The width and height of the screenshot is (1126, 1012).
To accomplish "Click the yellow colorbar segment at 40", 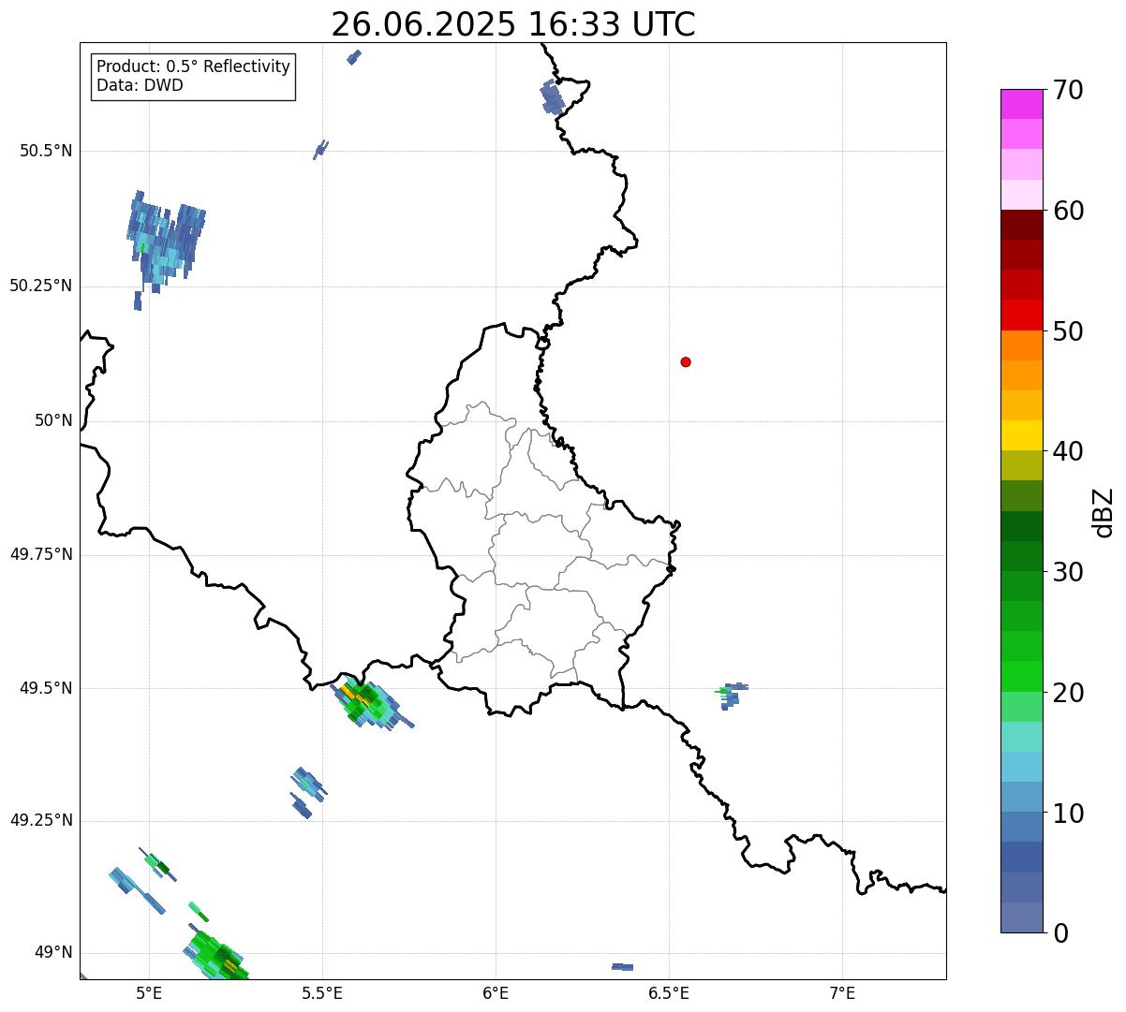I will (1021, 435).
